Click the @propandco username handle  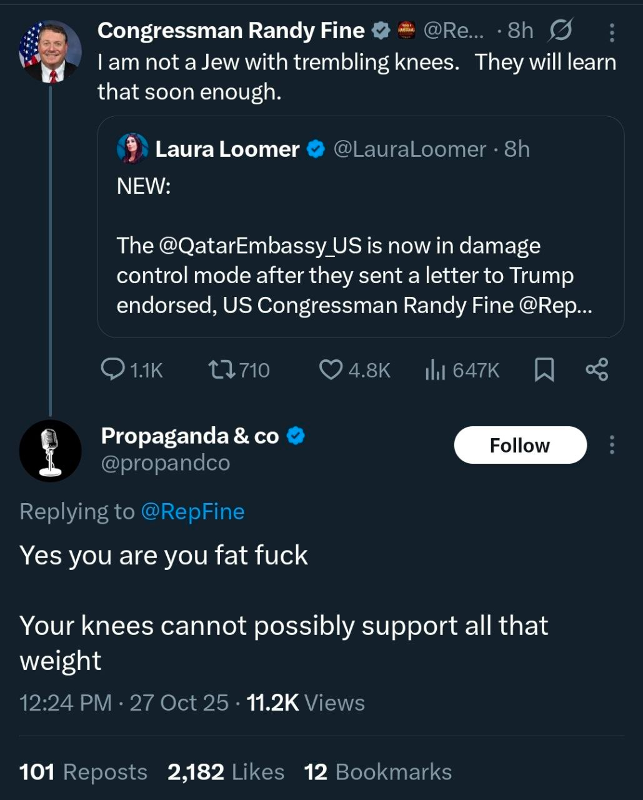[x=166, y=463]
